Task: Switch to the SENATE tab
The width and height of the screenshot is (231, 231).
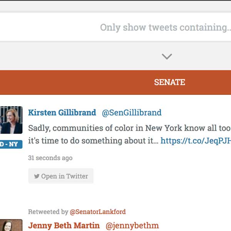Action: pos(169,82)
